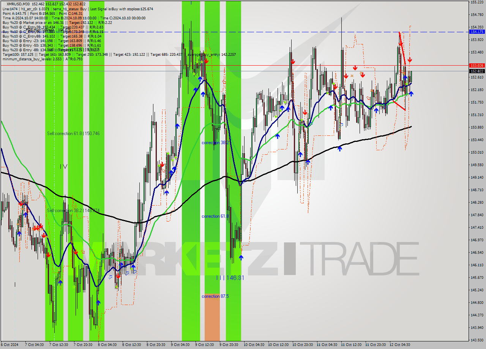Click the 143.500 price axis label
Screen dimensions: 486x349
(477, 340)
